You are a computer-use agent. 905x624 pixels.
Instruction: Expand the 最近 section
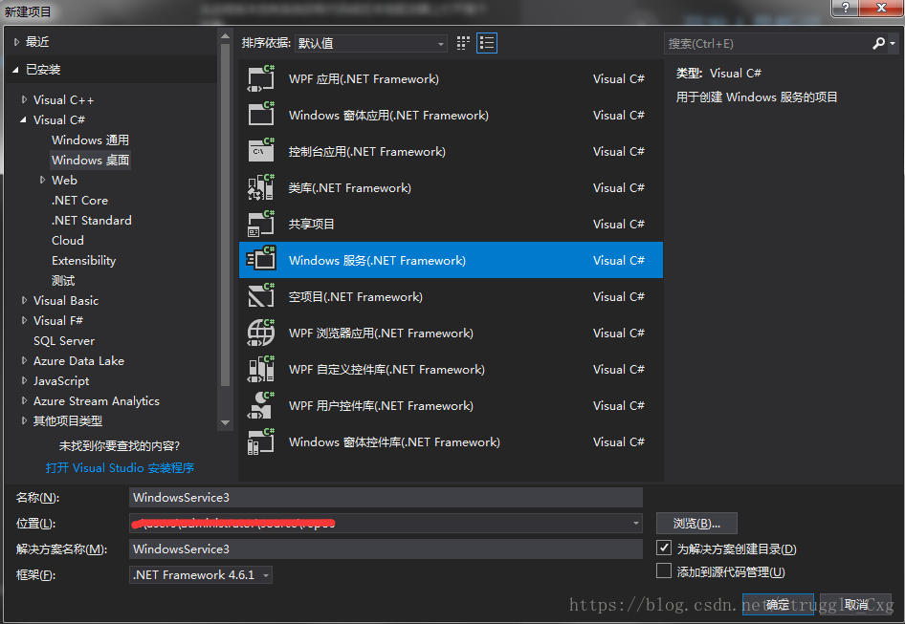click(16, 41)
